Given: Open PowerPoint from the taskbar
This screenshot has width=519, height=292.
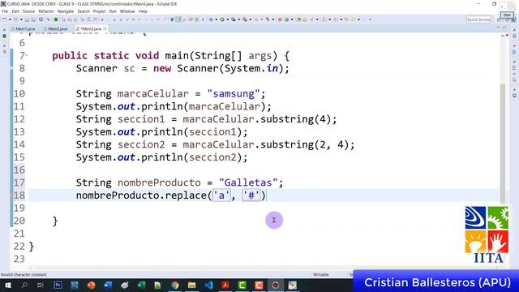Looking at the screenshot, I should click(x=91, y=285).
